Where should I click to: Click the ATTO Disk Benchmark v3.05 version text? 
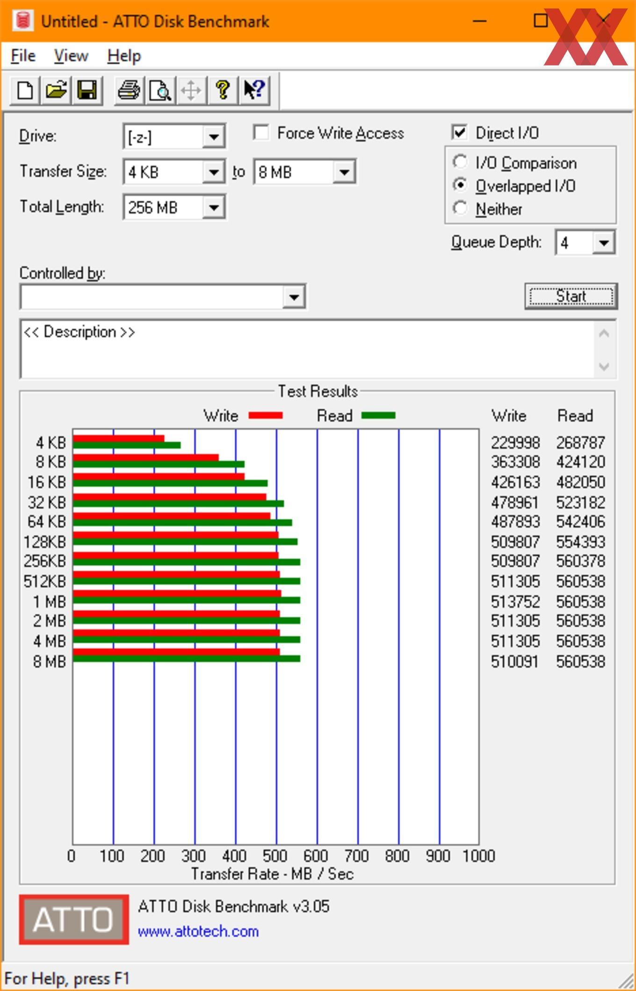[233, 906]
